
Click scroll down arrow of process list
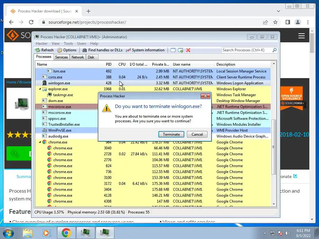274,204
